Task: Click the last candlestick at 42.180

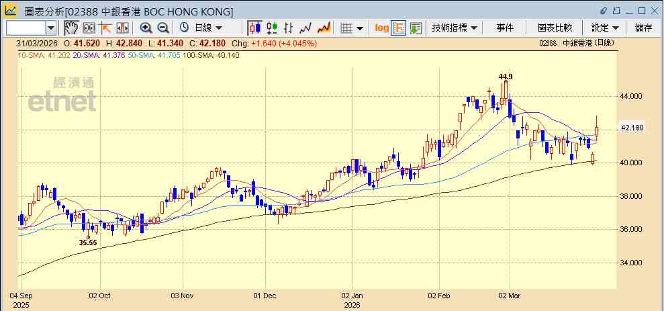Action: [597, 128]
